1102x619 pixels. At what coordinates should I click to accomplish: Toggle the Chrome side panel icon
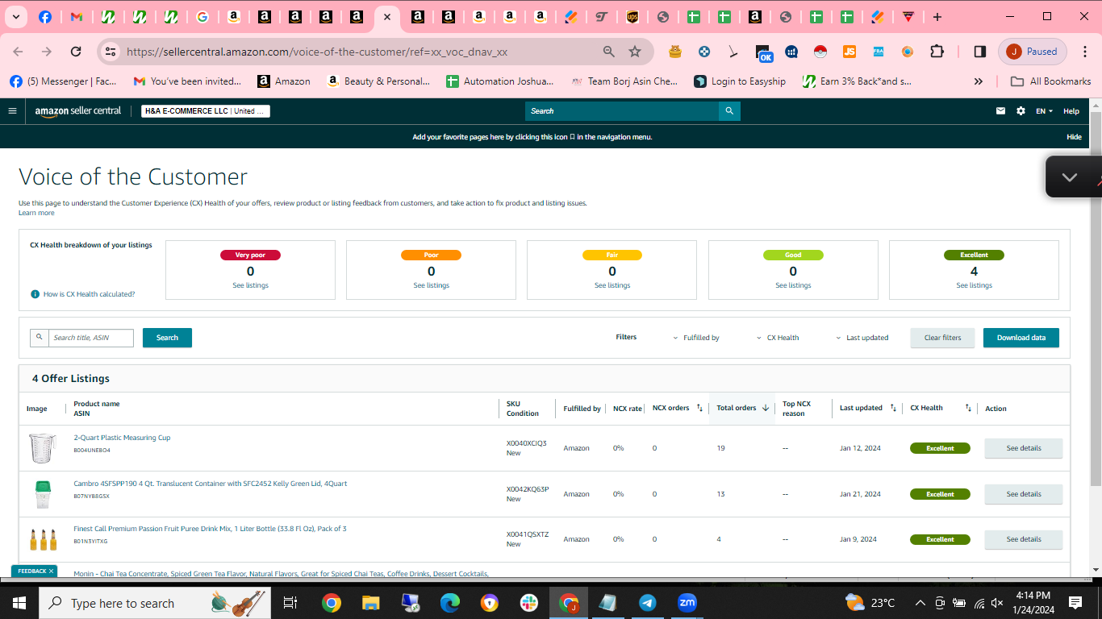click(980, 52)
